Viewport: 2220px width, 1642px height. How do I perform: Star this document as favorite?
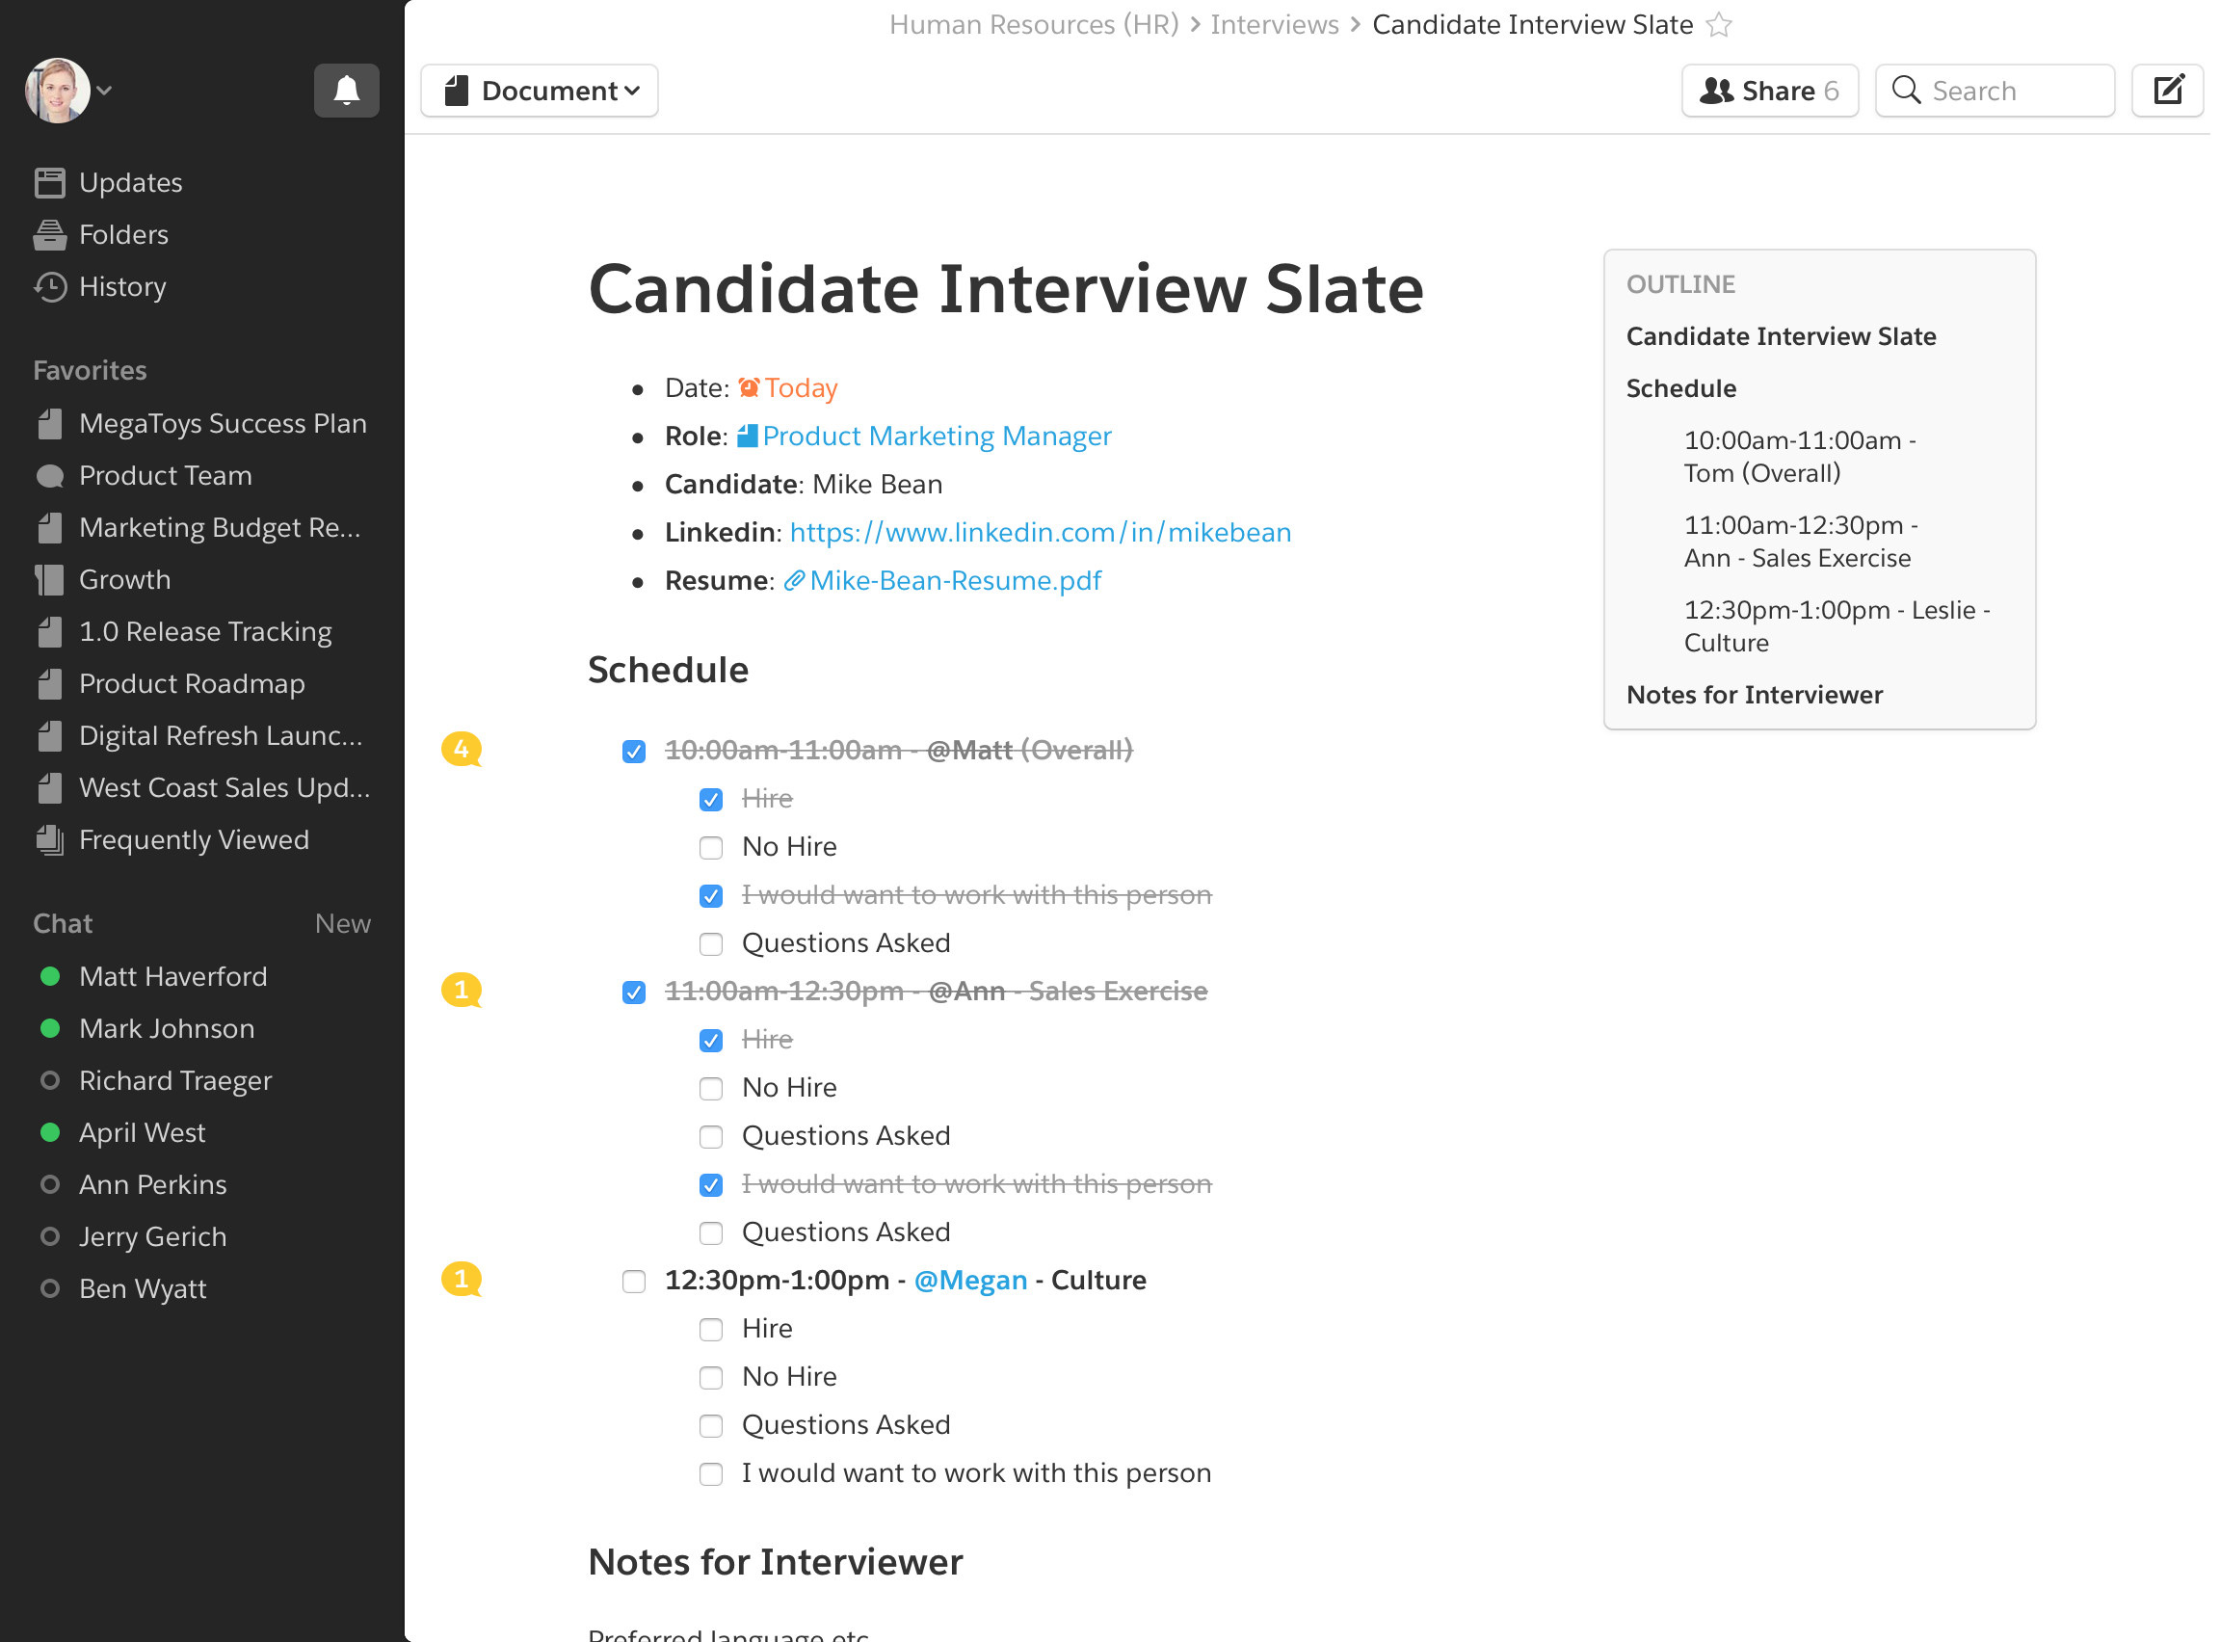[x=1719, y=25]
